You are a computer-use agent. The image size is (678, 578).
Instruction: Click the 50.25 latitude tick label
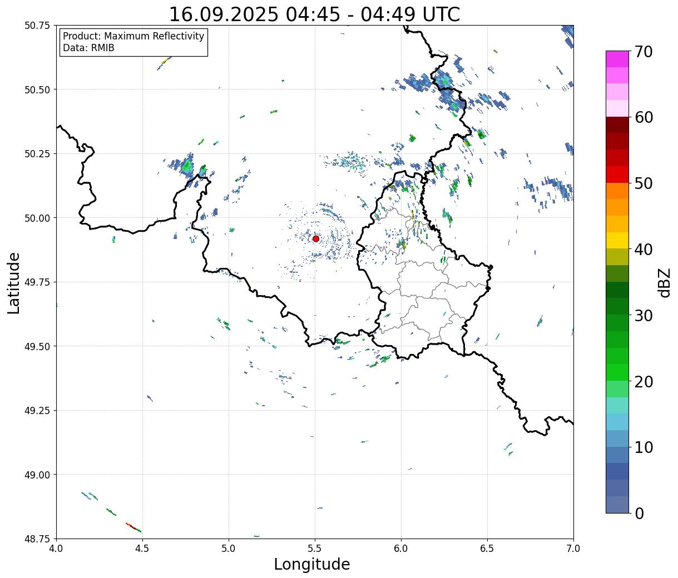[x=37, y=154]
